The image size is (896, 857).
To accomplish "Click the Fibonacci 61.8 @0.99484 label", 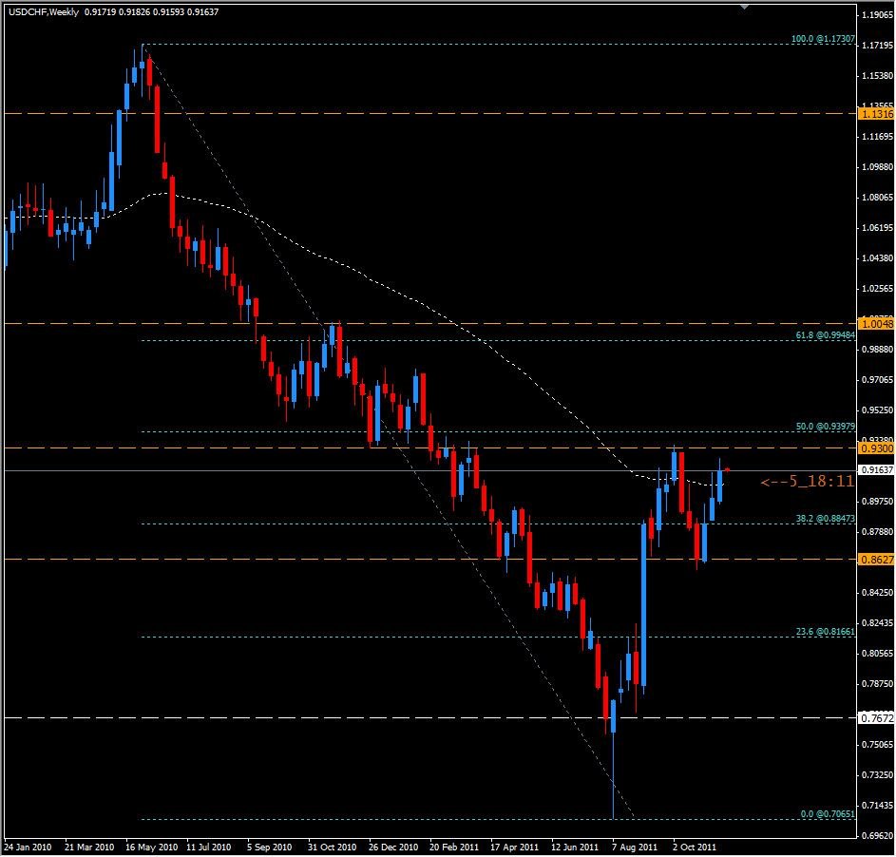I will click(x=826, y=335).
